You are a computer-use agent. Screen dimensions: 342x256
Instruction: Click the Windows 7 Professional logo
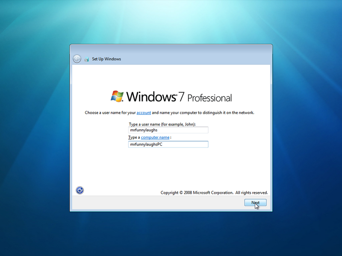pos(171,97)
